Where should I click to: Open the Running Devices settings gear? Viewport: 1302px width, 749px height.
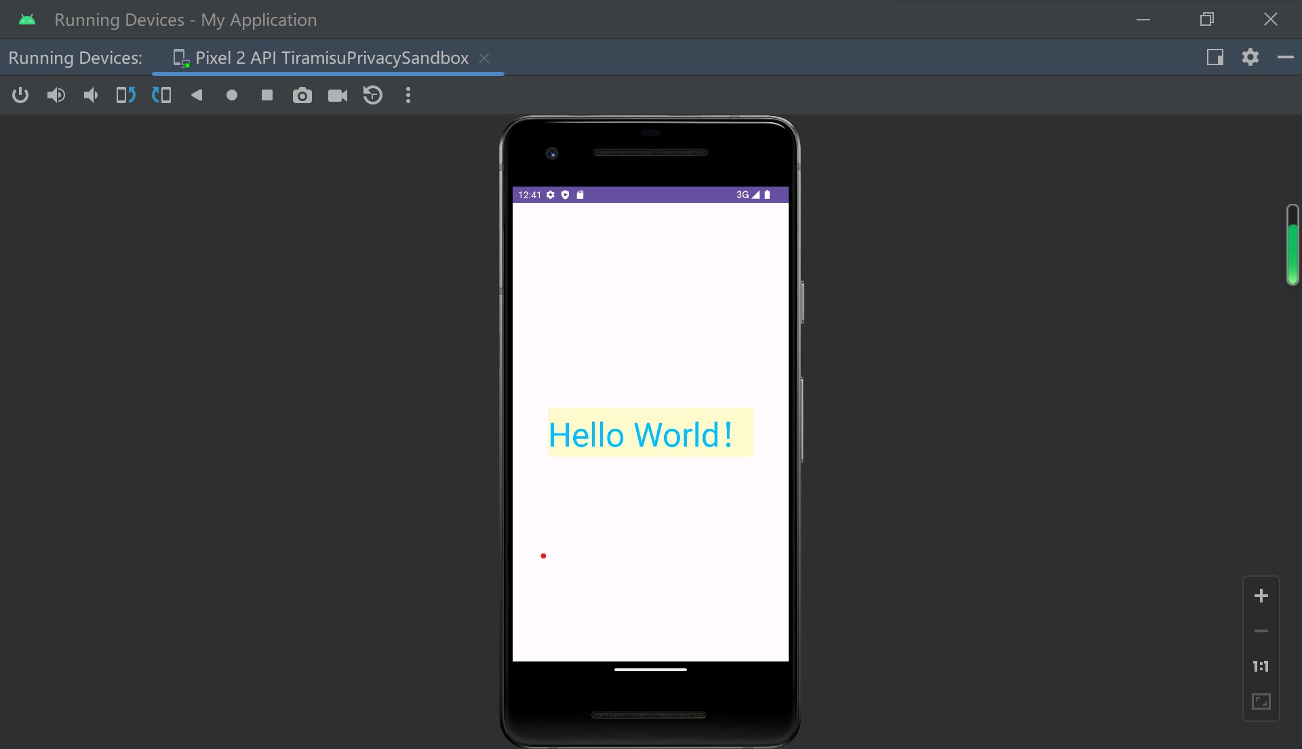[1250, 58]
